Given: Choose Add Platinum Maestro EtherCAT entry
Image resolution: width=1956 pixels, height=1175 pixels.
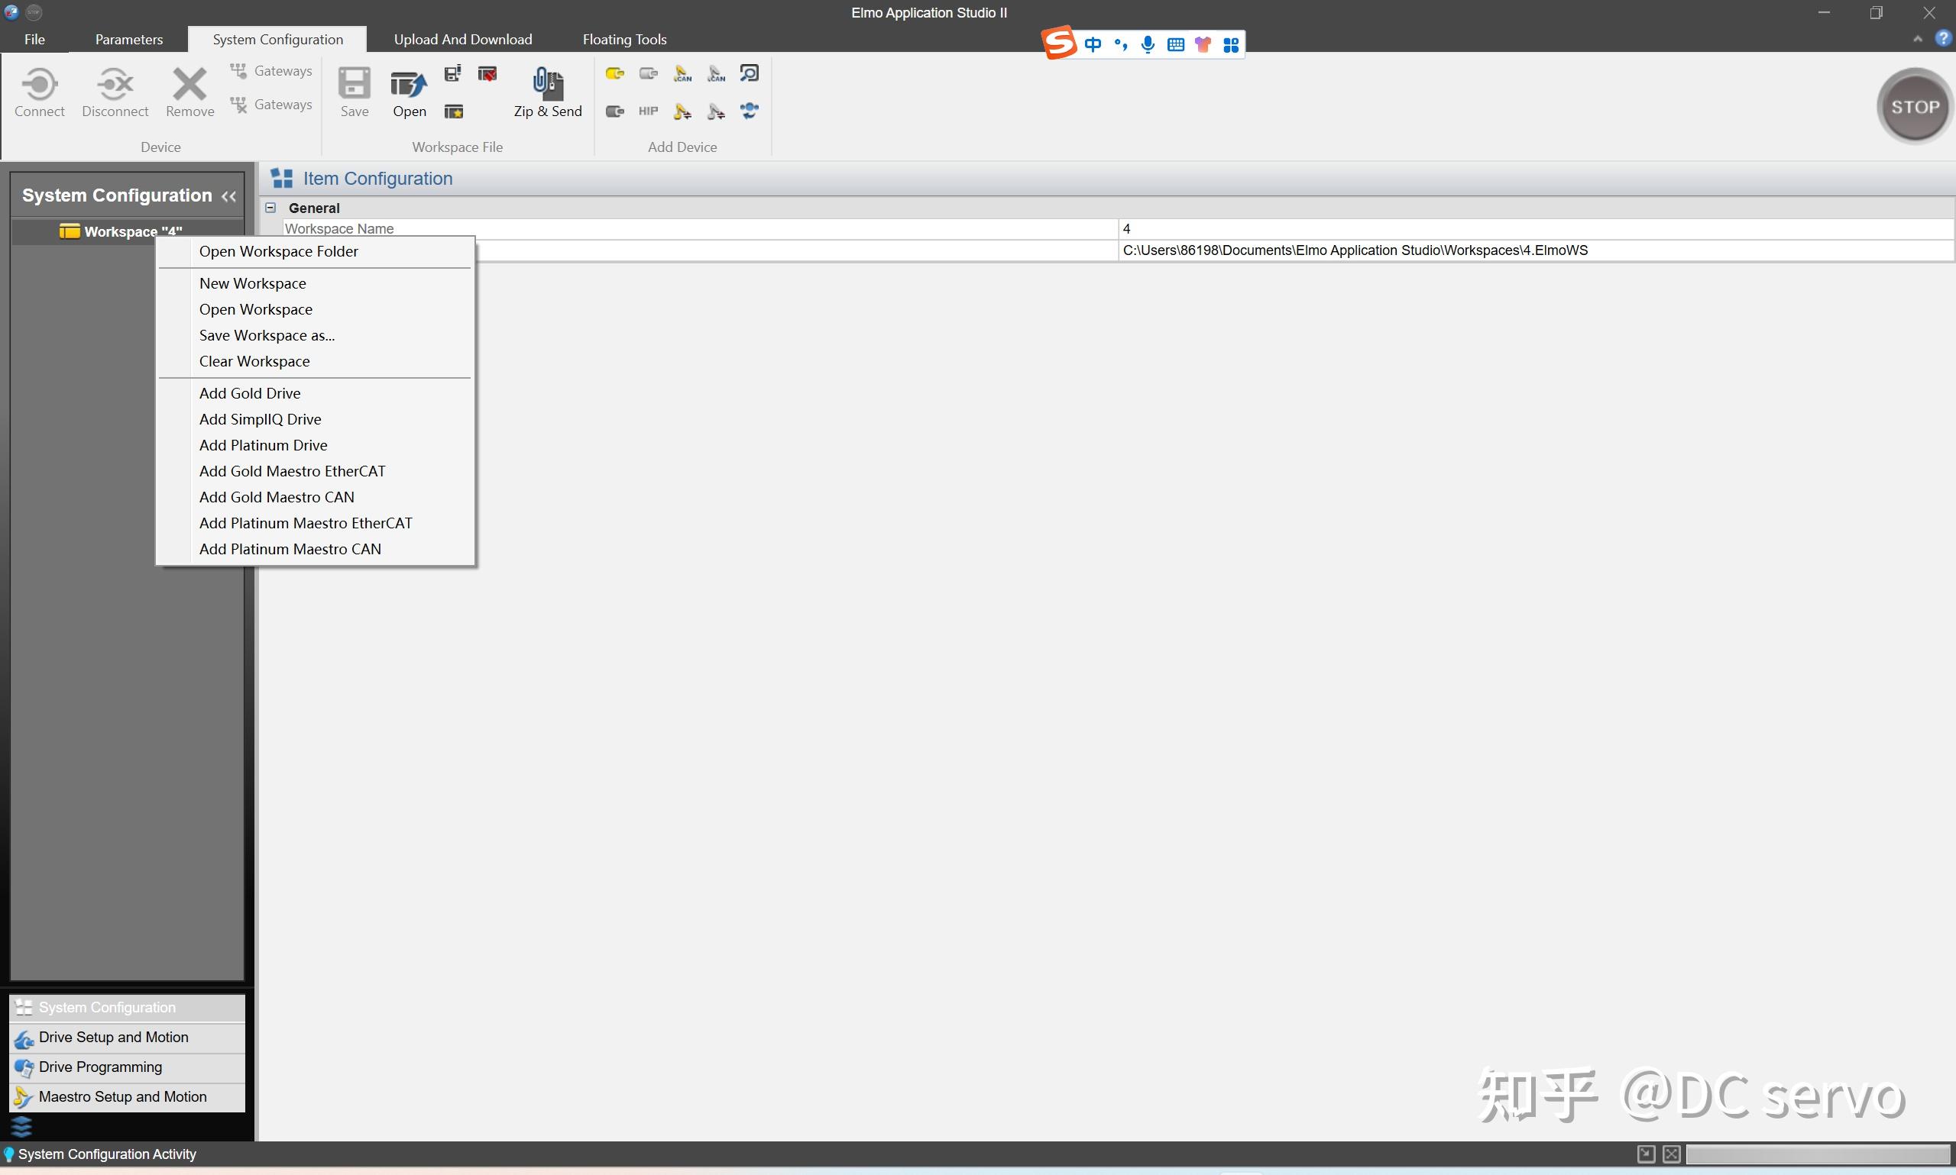Looking at the screenshot, I should tap(305, 522).
